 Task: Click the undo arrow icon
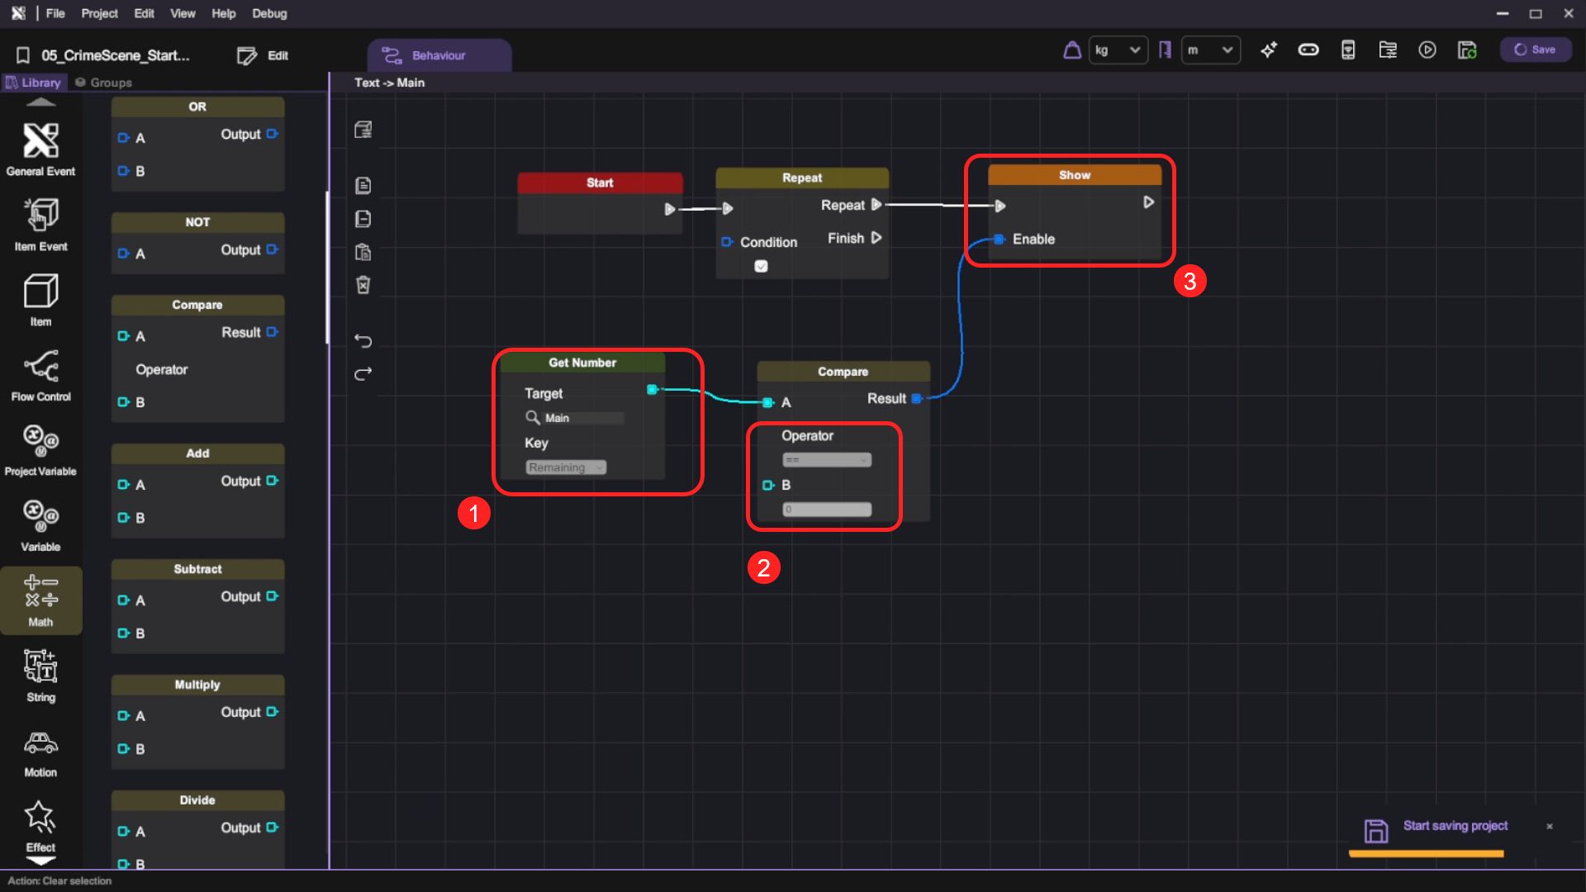363,340
